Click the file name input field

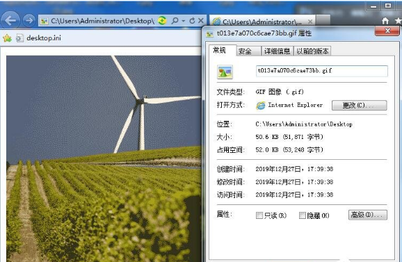(322, 71)
